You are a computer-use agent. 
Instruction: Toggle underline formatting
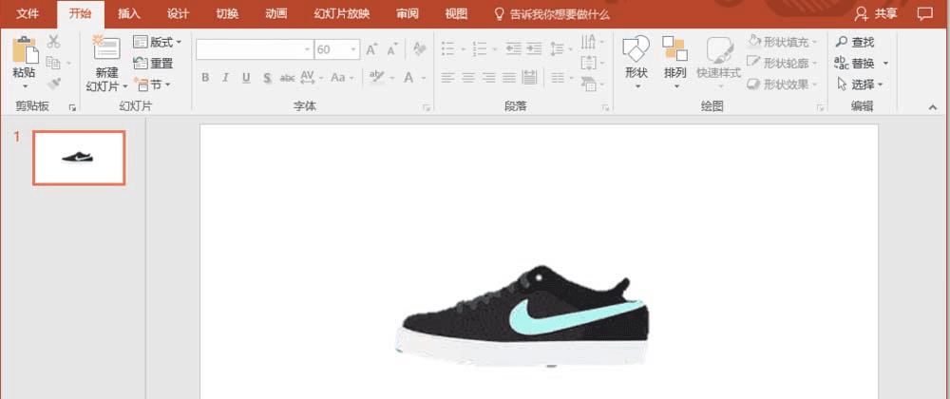point(246,78)
